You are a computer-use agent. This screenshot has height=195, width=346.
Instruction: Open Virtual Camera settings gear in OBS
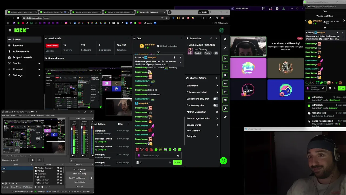(x=91, y=178)
